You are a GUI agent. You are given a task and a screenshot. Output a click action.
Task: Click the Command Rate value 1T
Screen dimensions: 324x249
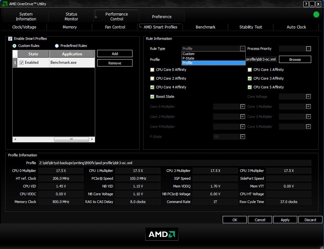click(x=215, y=202)
